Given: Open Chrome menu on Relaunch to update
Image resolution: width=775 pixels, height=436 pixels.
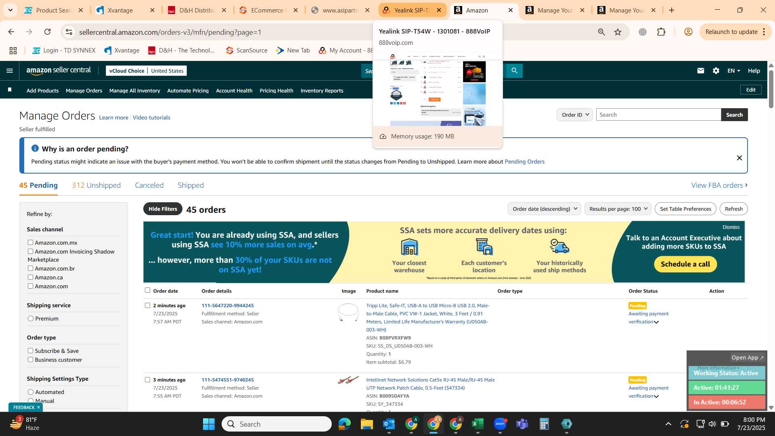Looking at the screenshot, I should (x=764, y=32).
